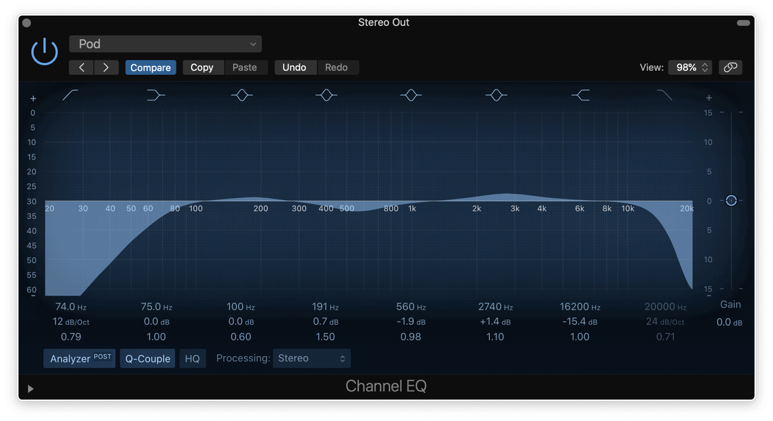Click the 74.0 Hz frequency value
The width and height of the screenshot is (773, 421).
pyautogui.click(x=71, y=307)
